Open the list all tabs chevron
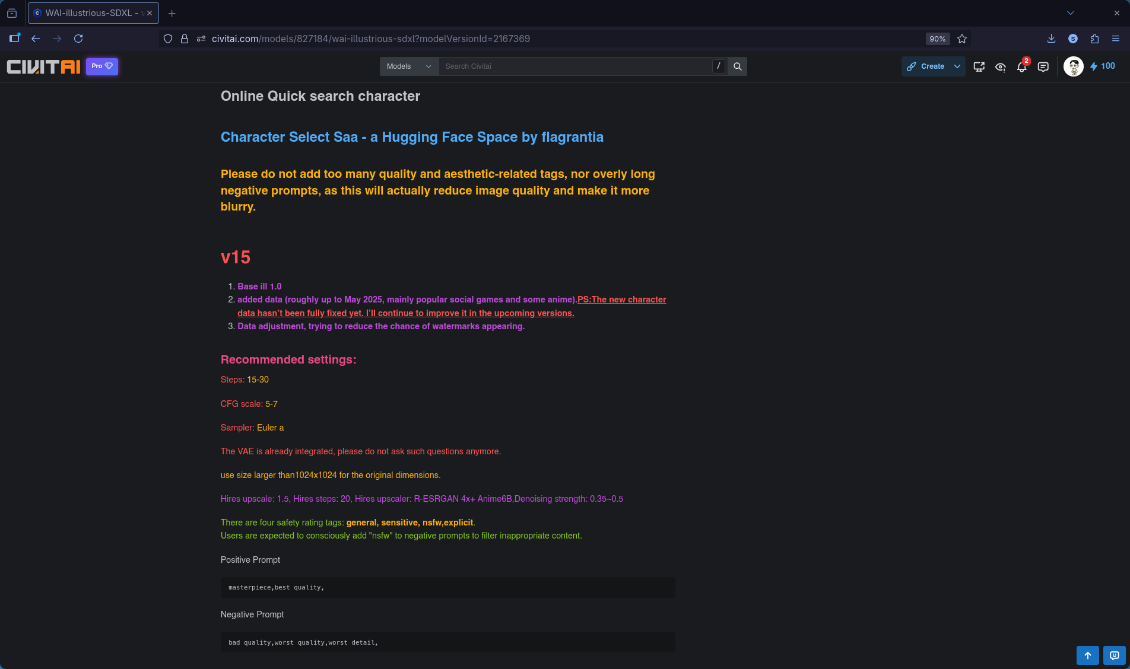1130x669 pixels. (1070, 13)
